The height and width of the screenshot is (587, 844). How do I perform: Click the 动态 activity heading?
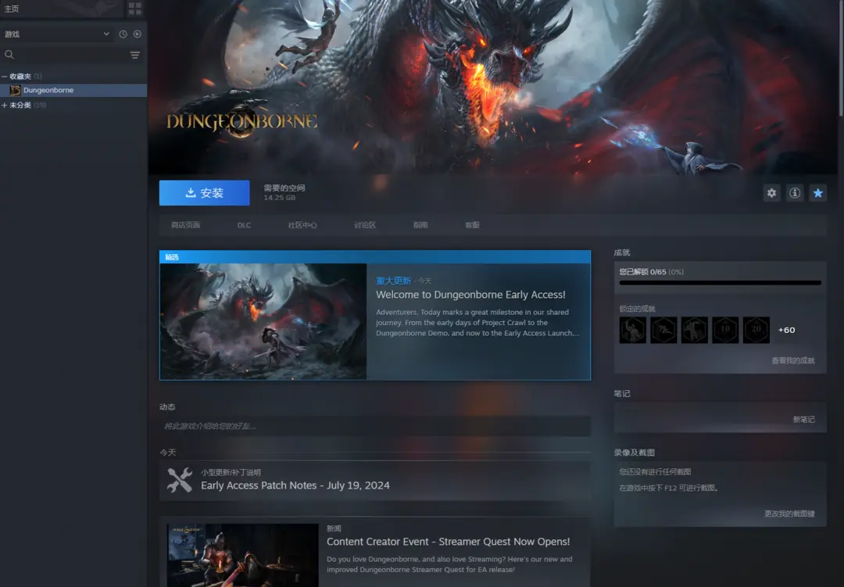[167, 407]
